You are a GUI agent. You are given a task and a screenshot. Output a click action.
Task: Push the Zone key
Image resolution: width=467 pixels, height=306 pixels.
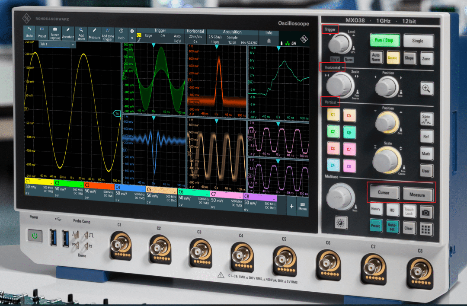click(426, 59)
